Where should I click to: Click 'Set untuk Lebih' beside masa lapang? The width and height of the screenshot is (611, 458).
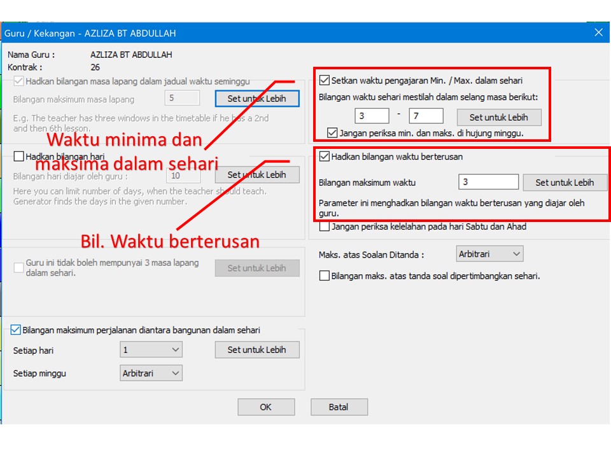pos(256,99)
